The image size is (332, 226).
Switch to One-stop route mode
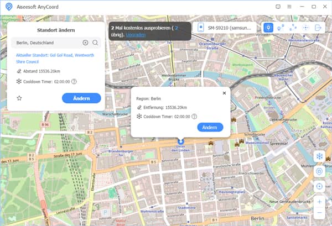point(281,28)
